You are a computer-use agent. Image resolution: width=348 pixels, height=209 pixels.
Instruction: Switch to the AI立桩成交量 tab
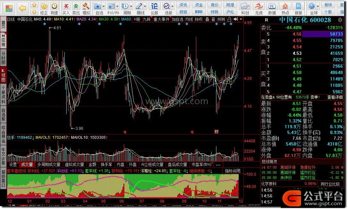pos(152,164)
